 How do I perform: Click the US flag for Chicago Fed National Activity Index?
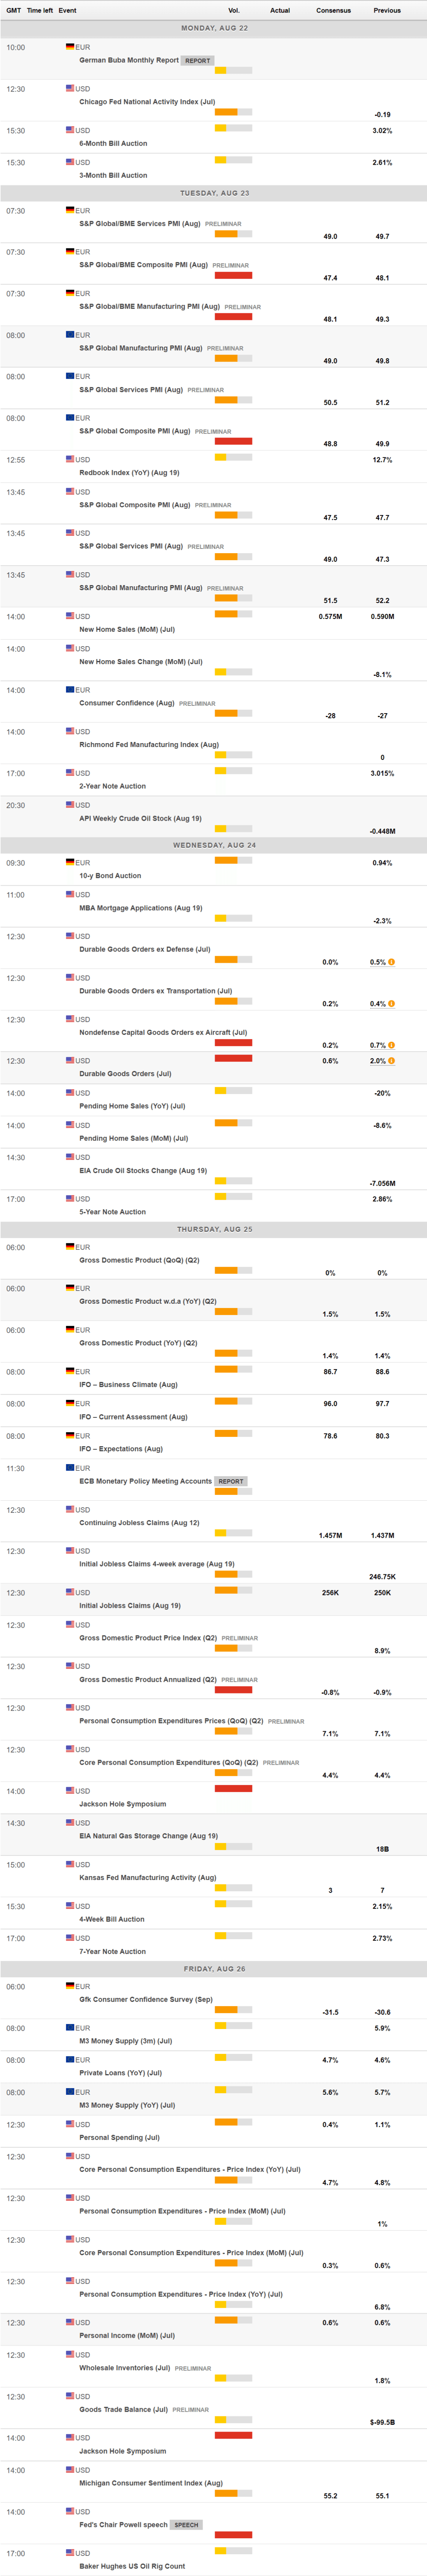[x=70, y=89]
